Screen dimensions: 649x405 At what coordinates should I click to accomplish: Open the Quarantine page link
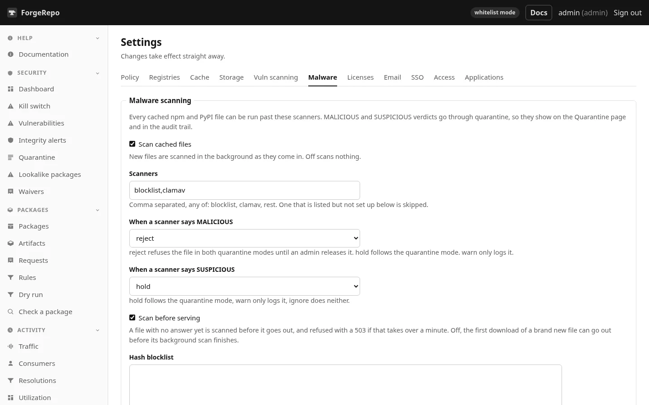(x=37, y=157)
